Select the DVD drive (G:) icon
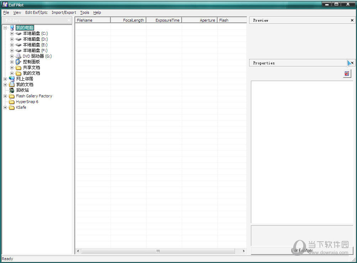This screenshot has height=263, width=357. tap(18, 56)
